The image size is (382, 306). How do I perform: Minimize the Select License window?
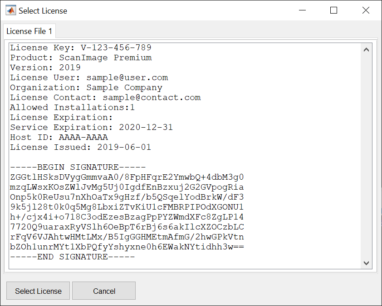point(302,10)
